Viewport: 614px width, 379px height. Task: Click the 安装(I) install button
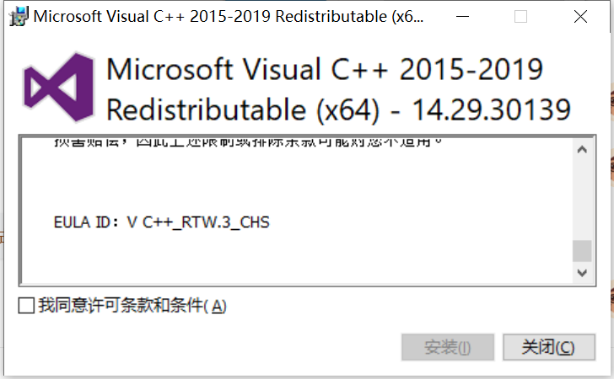448,347
